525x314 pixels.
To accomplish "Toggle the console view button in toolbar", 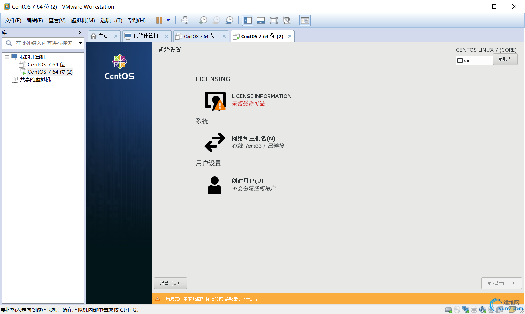I will (305, 21).
